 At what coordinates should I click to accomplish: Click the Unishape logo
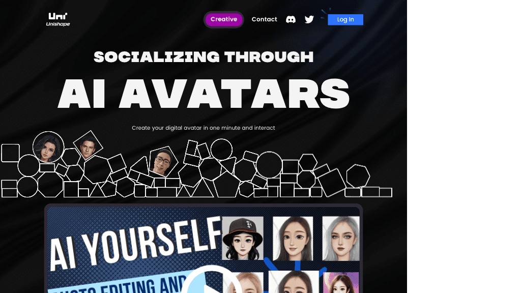(x=58, y=19)
